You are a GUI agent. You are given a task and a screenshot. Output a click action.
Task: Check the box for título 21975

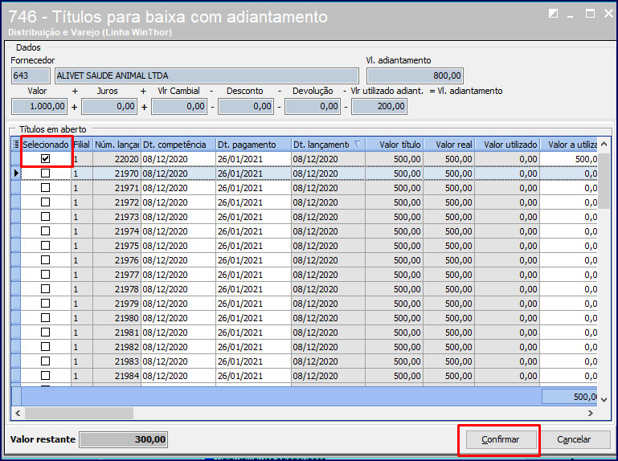pyautogui.click(x=45, y=246)
